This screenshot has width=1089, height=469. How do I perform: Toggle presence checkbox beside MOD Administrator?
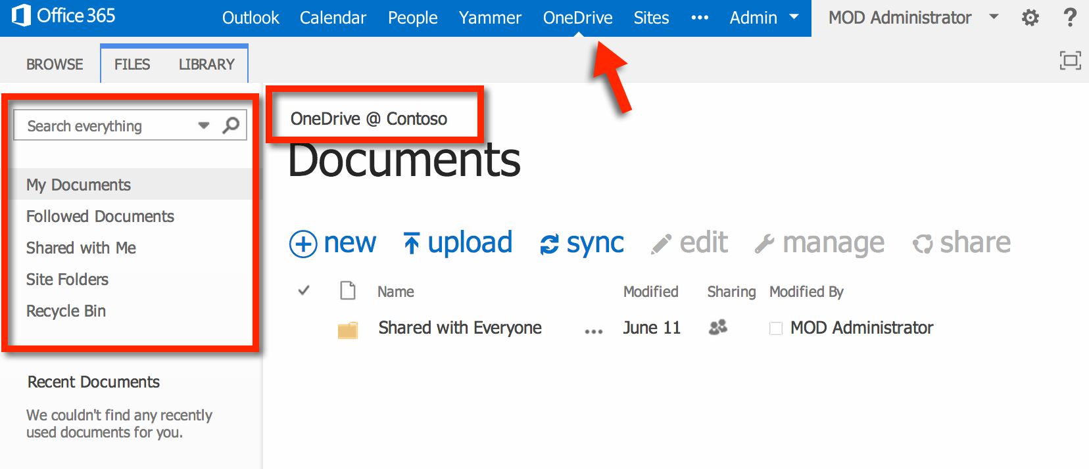pos(776,328)
